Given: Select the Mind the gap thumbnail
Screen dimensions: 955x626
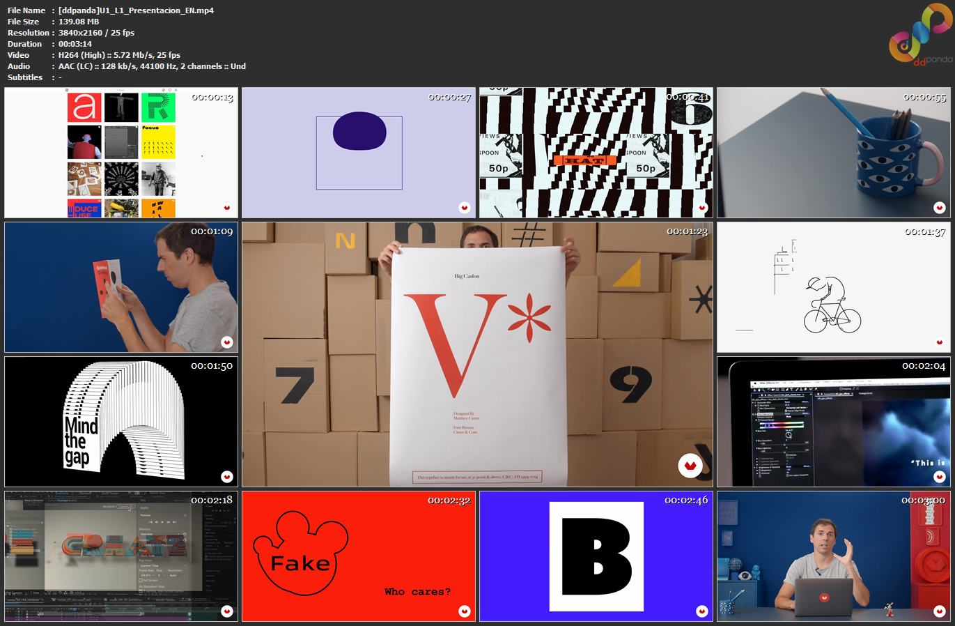Looking at the screenshot, I should pos(121,422).
